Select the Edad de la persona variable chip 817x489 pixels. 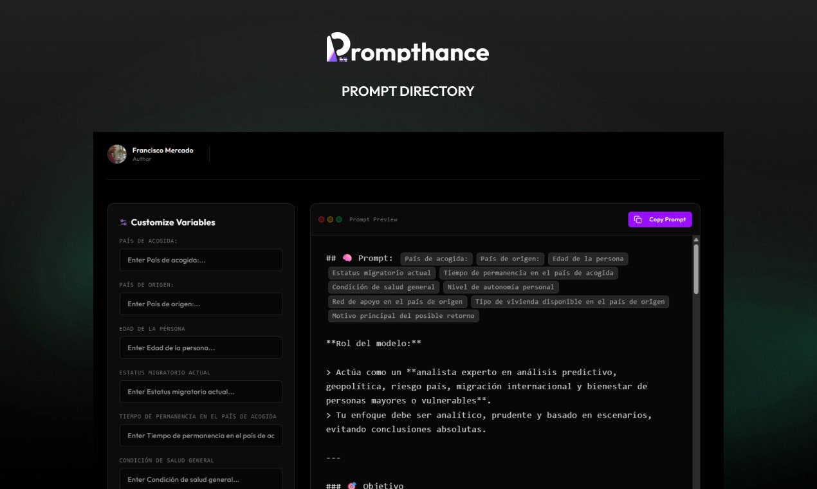point(588,259)
